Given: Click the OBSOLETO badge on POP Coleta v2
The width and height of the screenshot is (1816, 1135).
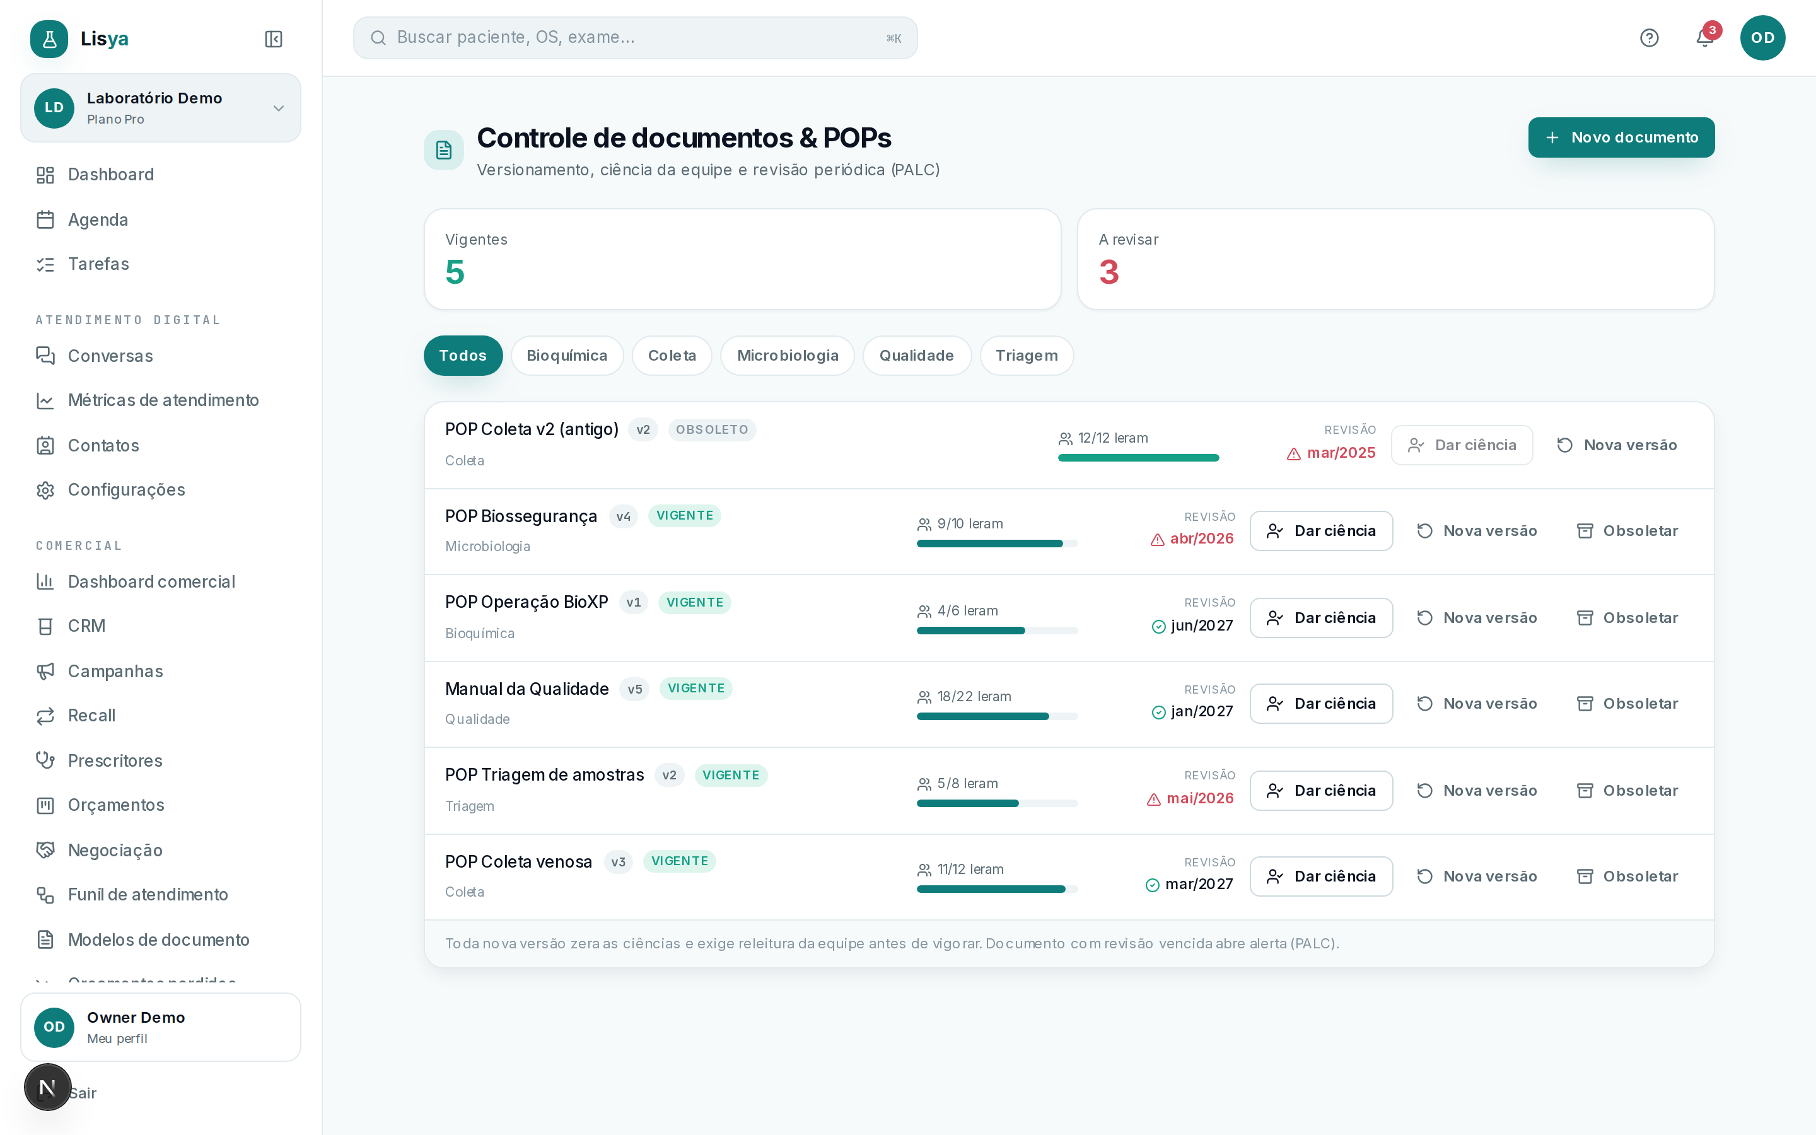Looking at the screenshot, I should pos(711,429).
